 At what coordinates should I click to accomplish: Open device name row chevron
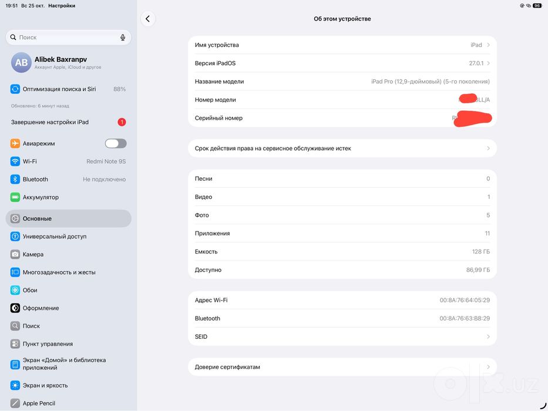488,45
